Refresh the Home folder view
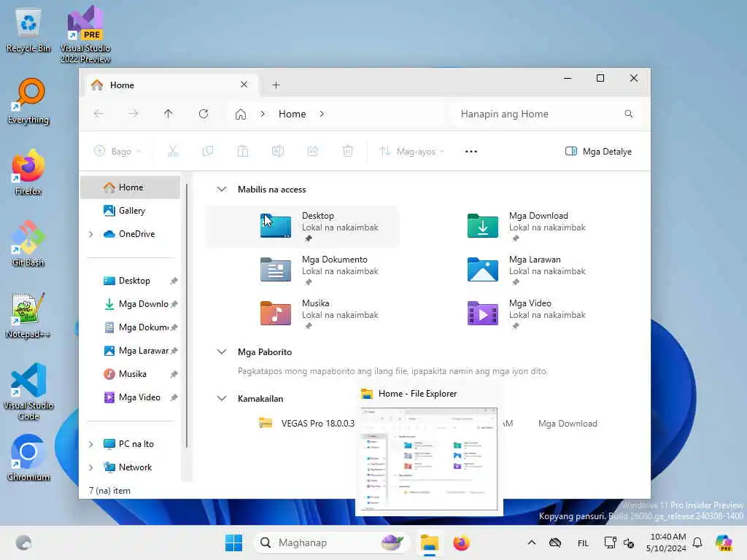747x560 pixels. point(204,114)
